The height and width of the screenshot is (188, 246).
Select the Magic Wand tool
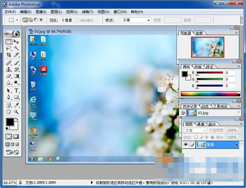point(16,48)
